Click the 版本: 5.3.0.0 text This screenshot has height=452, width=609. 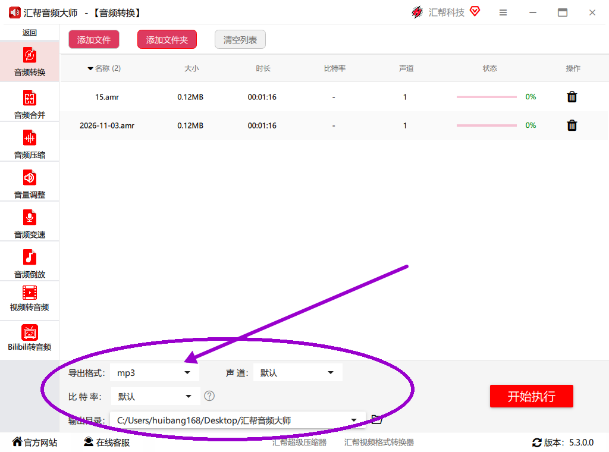click(569, 442)
